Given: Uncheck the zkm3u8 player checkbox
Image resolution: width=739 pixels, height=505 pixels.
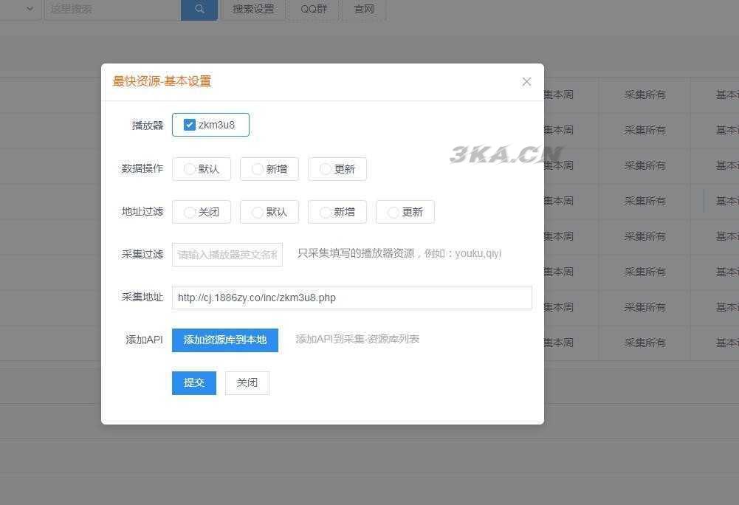Looking at the screenshot, I should (190, 125).
